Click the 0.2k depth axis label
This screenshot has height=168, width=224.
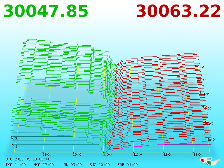coord(14,138)
